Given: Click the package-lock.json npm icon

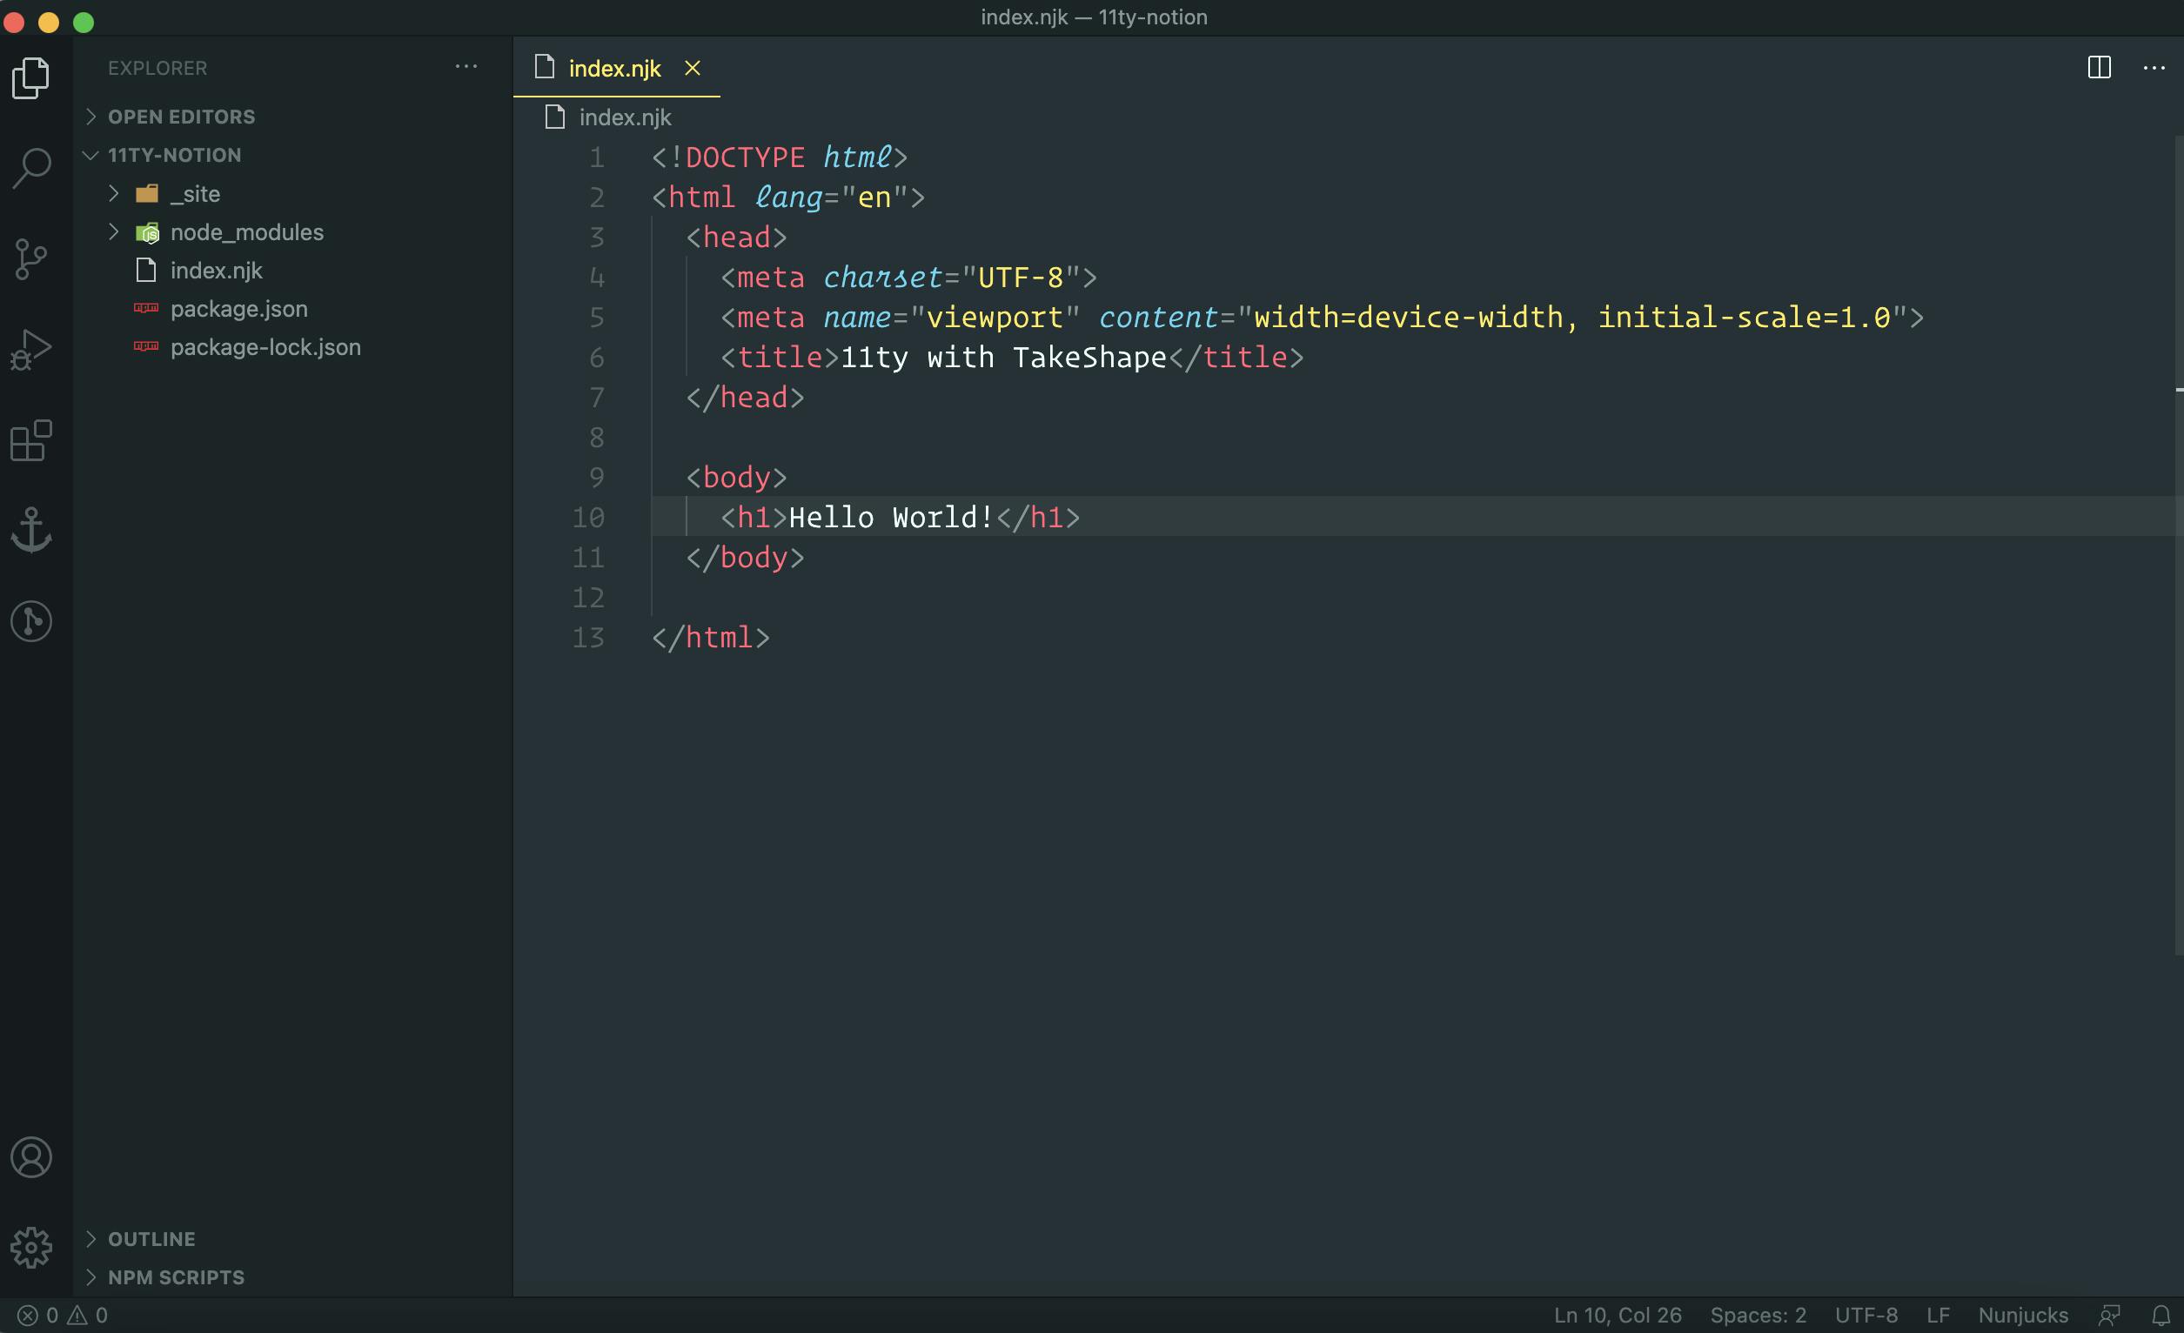Looking at the screenshot, I should coord(146,346).
